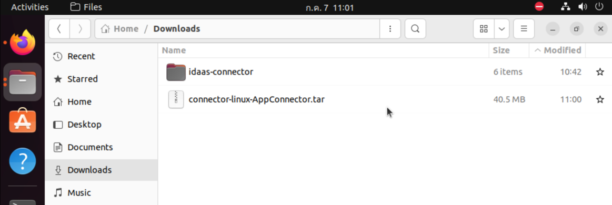Open the search icon in Files toolbar
Screen dimensions: 612x205
point(415,29)
